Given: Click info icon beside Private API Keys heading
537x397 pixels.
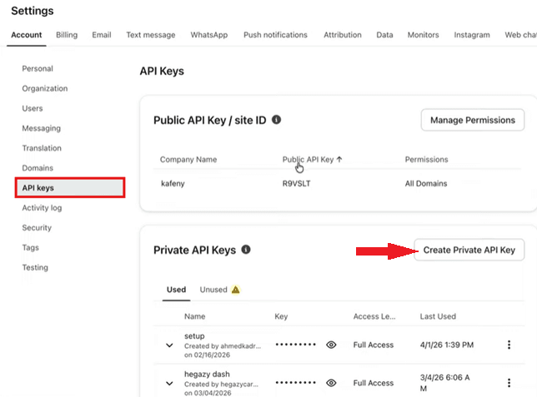Looking at the screenshot, I should click(246, 250).
